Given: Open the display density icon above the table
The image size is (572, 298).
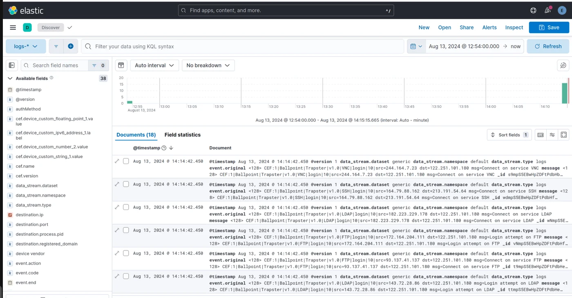Looking at the screenshot, I should tap(540, 134).
